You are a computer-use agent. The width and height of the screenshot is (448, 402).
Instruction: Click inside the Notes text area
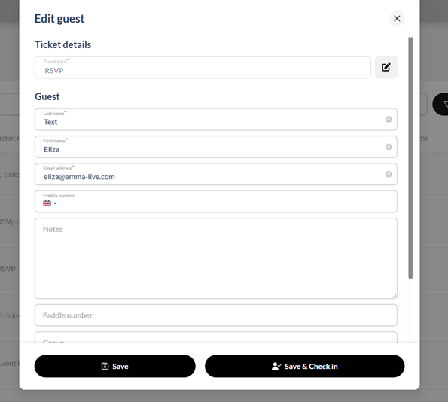(215, 258)
